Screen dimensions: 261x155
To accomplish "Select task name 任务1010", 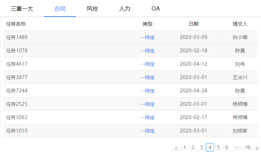I will tap(17, 131).
